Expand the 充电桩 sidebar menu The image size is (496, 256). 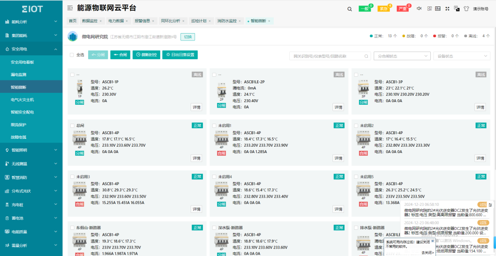click(x=31, y=205)
